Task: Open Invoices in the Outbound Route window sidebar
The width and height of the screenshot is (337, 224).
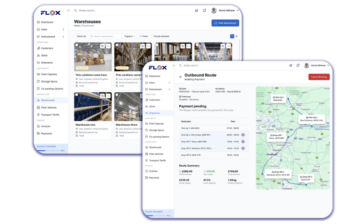Action: tap(151, 171)
